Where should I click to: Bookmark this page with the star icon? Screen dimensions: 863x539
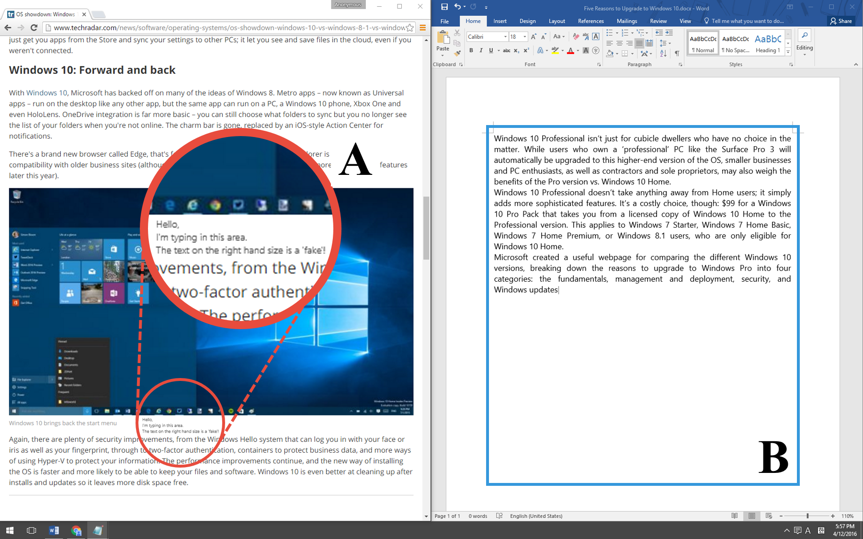point(410,28)
